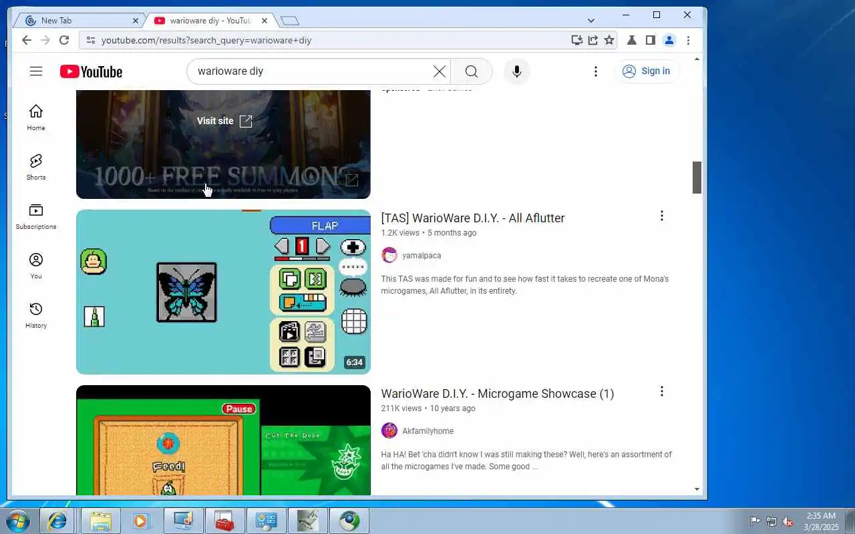Close the New Tab tab

click(x=135, y=21)
